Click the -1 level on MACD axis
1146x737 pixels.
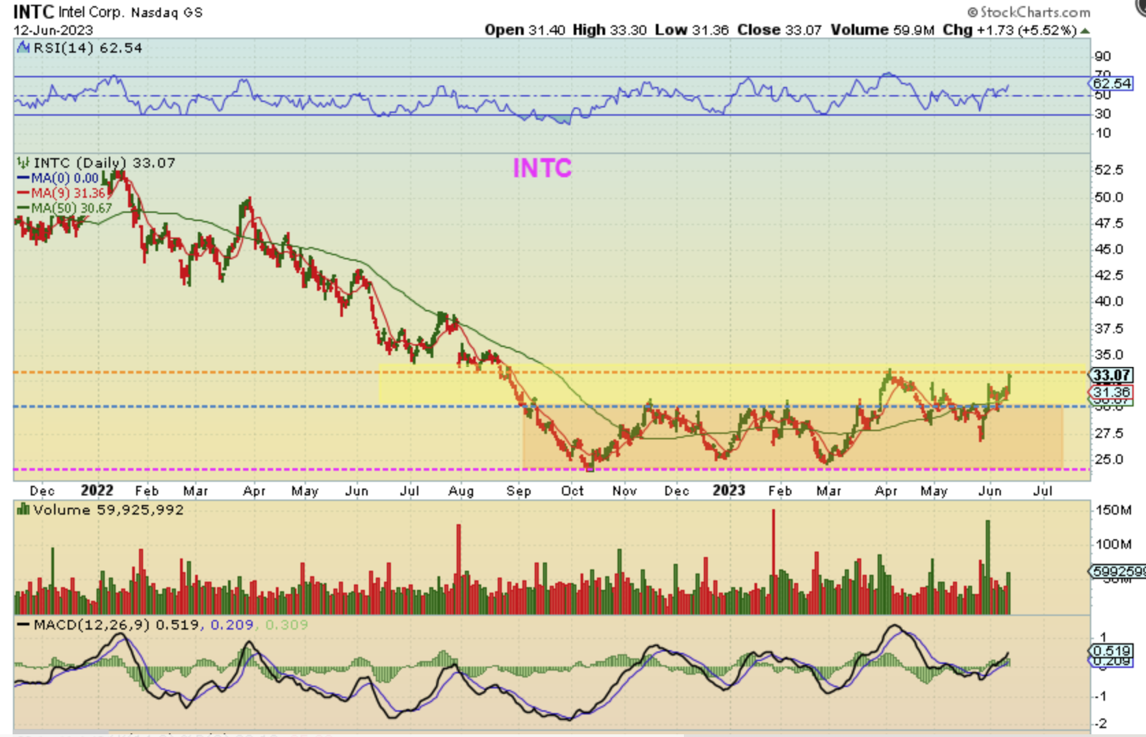pos(1100,696)
